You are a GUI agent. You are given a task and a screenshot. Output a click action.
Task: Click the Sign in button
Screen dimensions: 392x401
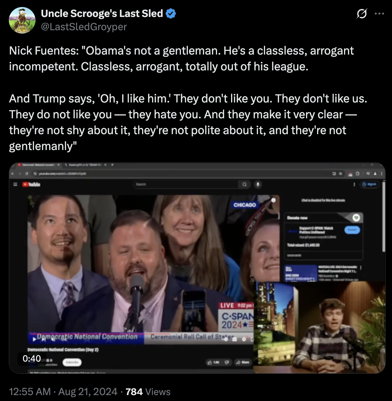(x=369, y=184)
